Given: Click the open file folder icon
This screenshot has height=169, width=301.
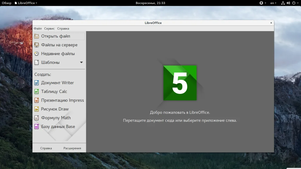Looking at the screenshot, I should (36, 36).
